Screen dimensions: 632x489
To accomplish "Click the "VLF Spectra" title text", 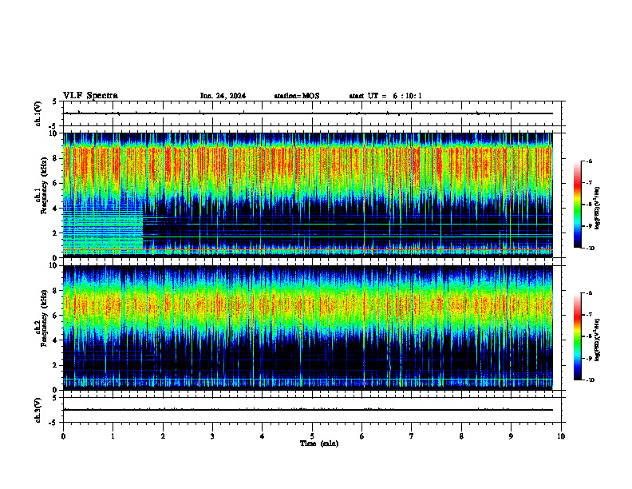I will tap(90, 96).
